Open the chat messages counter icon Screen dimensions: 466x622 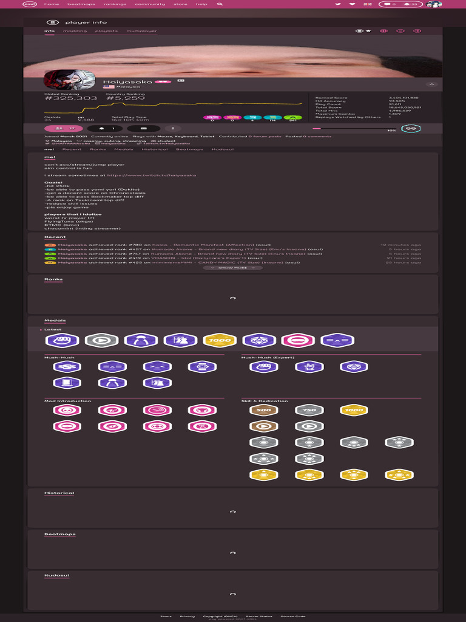point(390,4)
